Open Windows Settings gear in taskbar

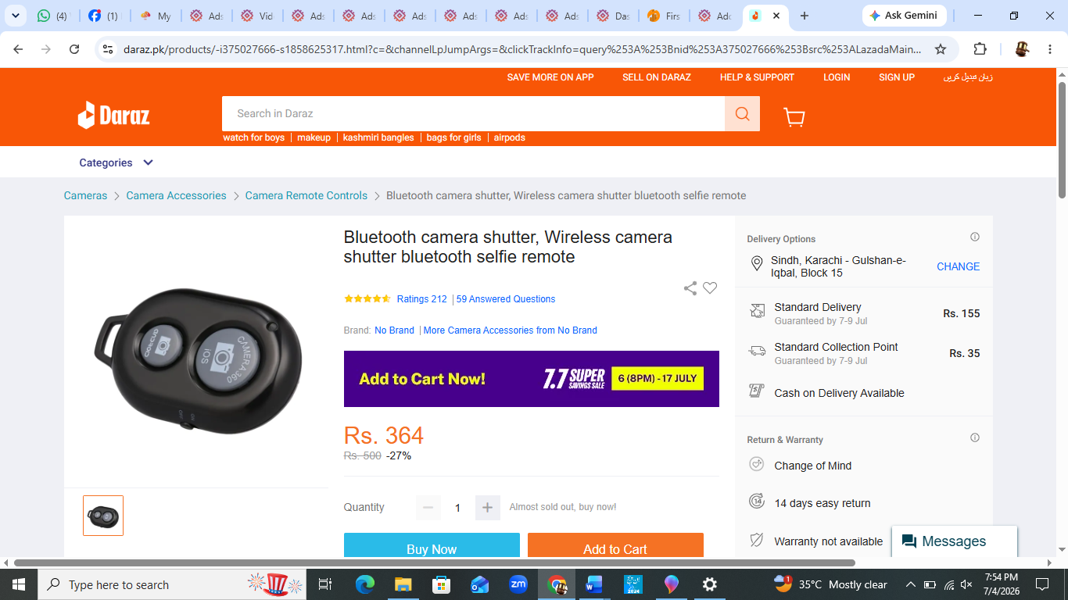[709, 584]
